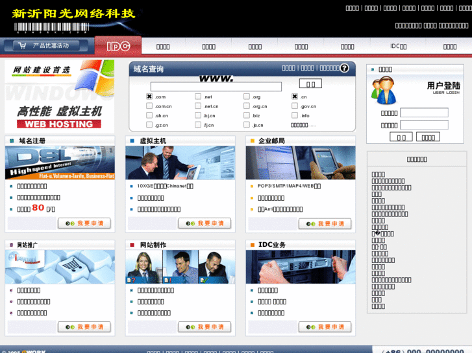This screenshot has height=353, width=472.
Task: Uncheck the .com domain checkbox
Action: pyautogui.click(x=149, y=97)
